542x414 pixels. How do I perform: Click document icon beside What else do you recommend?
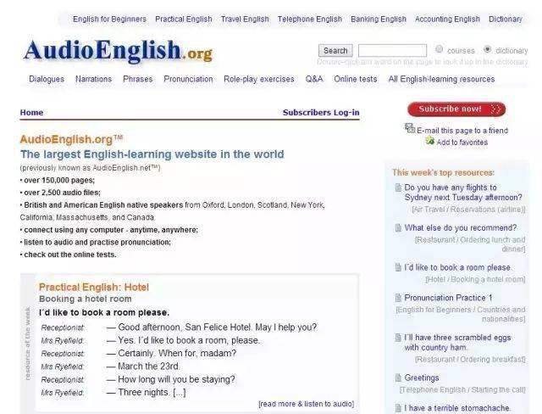(x=398, y=227)
